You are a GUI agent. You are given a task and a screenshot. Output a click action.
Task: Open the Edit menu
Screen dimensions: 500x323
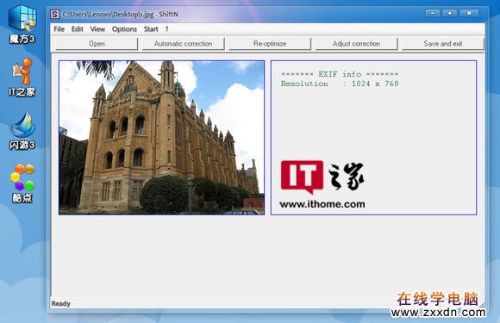point(78,29)
